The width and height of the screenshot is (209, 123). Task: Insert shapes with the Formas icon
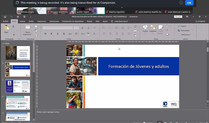click(145, 27)
